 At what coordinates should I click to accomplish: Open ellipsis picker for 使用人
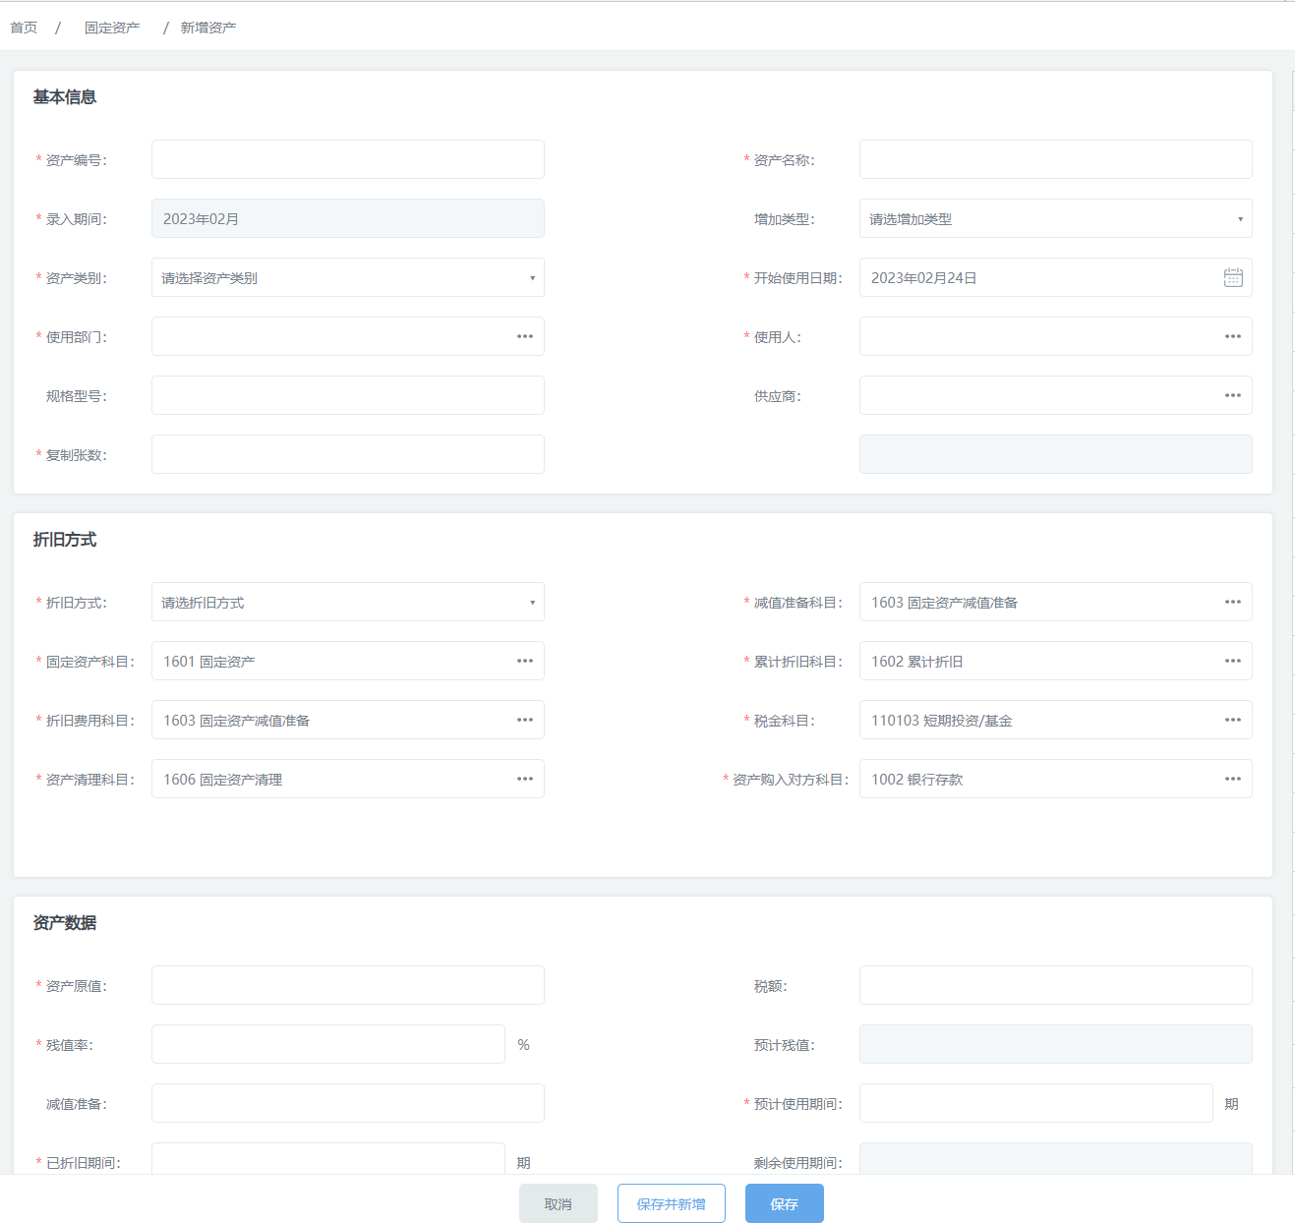pyautogui.click(x=1233, y=336)
